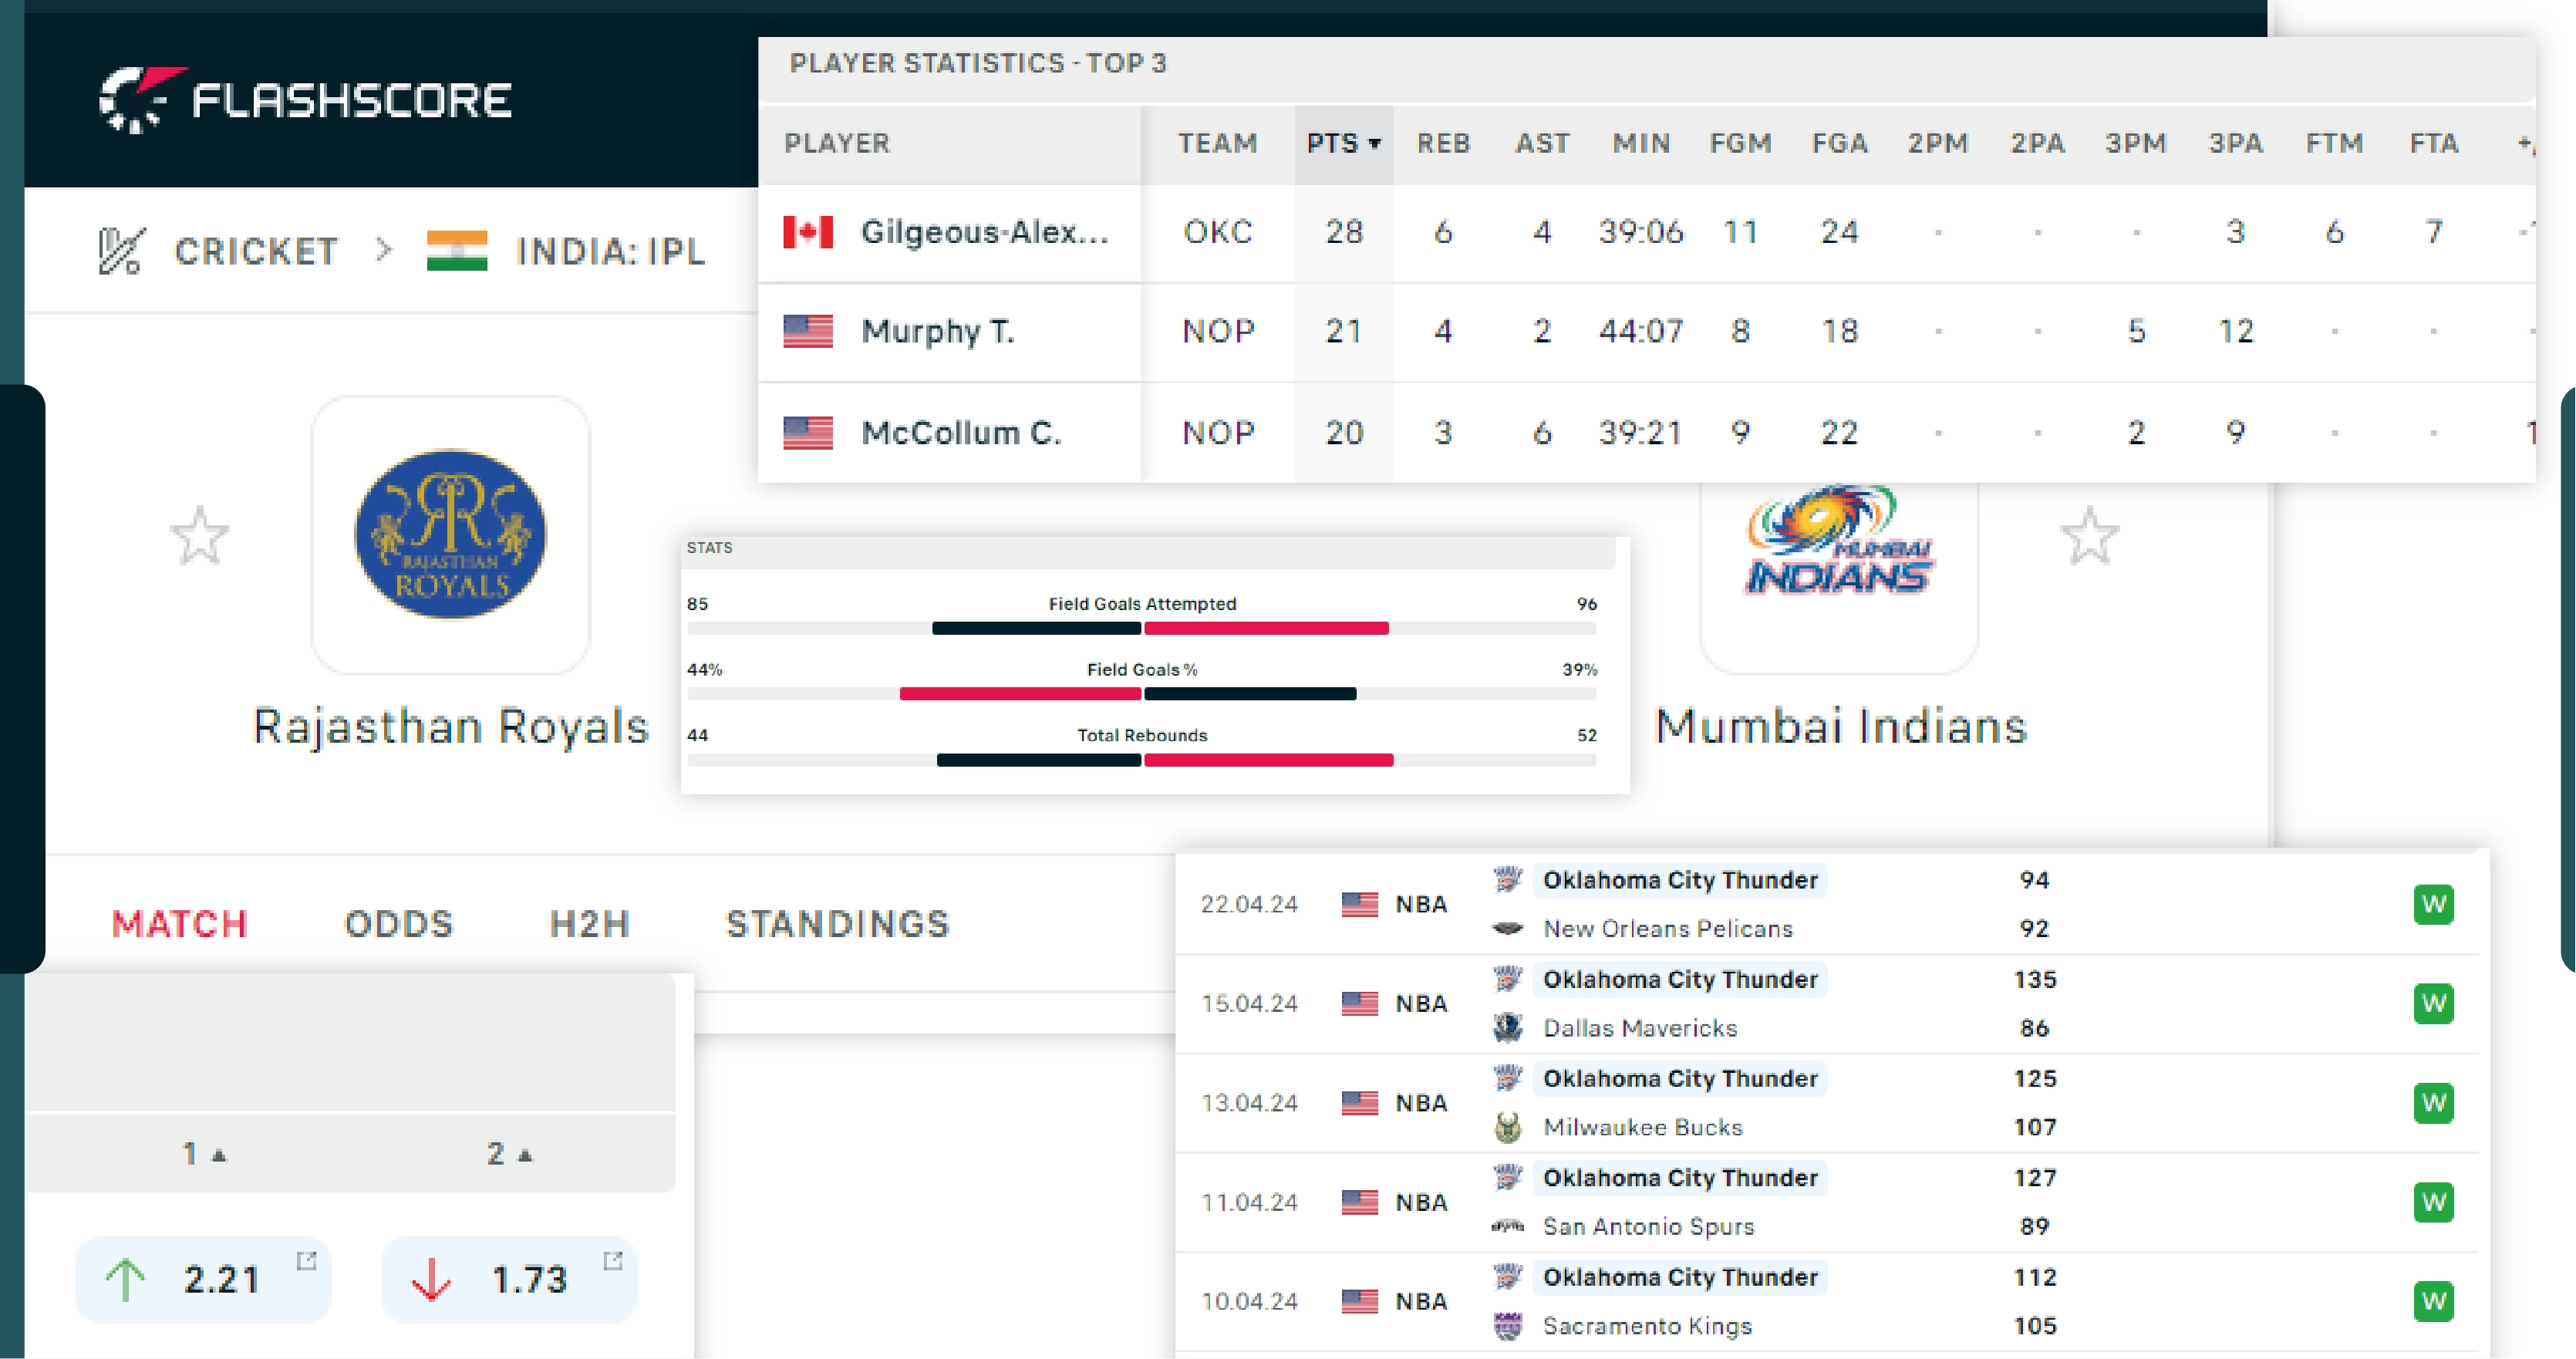Click the Milwaukee Bucks logo

(x=1508, y=1127)
